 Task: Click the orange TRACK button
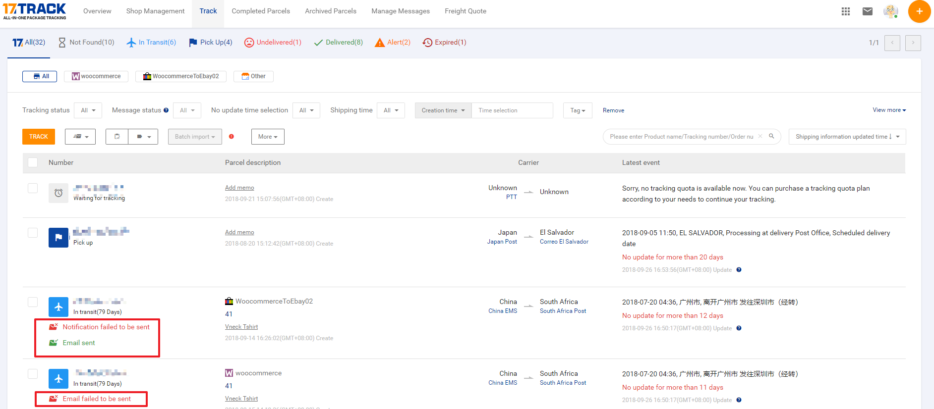click(x=39, y=137)
